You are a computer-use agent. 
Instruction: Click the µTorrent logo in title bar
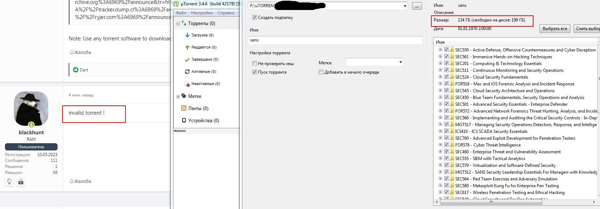coord(176,4)
